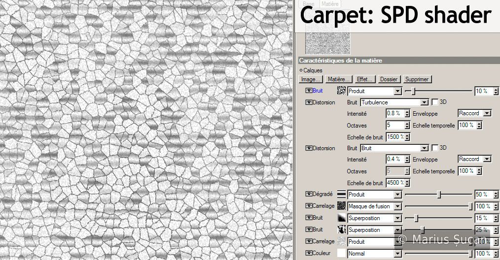Hide the Couleur layer with its eye icon
The width and height of the screenshot is (500, 260).
pyautogui.click(x=309, y=254)
